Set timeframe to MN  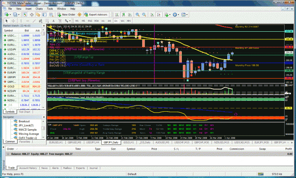[129, 21]
